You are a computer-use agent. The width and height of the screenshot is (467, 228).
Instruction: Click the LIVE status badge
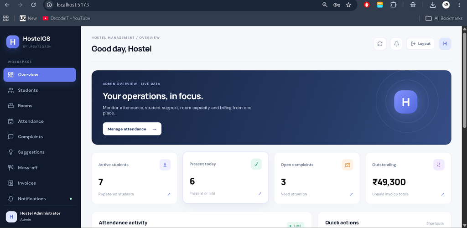(x=296, y=225)
